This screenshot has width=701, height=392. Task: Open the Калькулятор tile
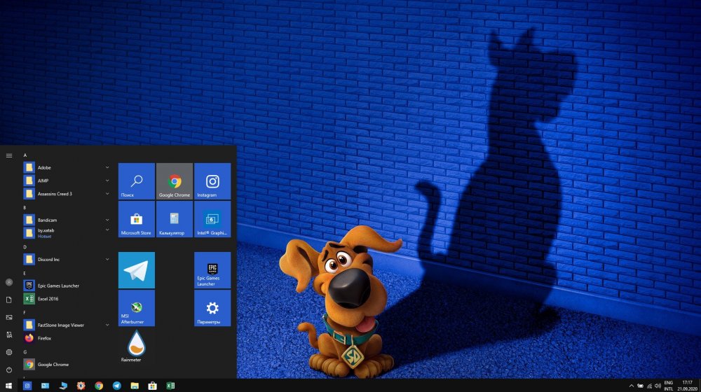click(x=175, y=219)
